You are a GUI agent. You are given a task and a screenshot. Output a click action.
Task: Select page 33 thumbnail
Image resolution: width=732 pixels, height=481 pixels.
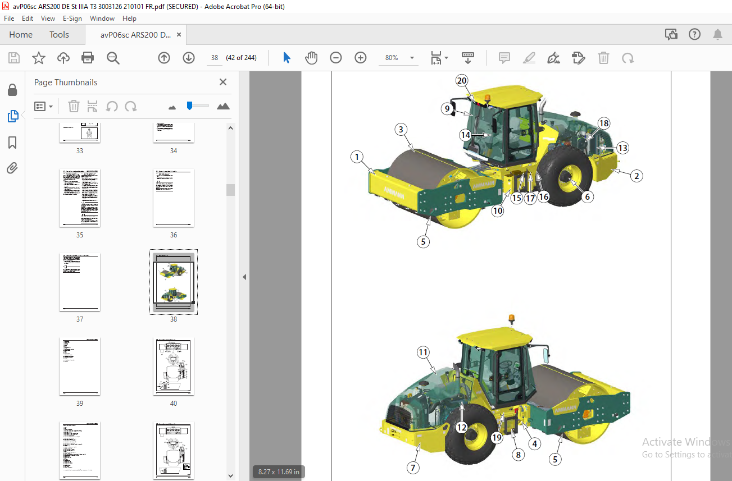tap(80, 134)
